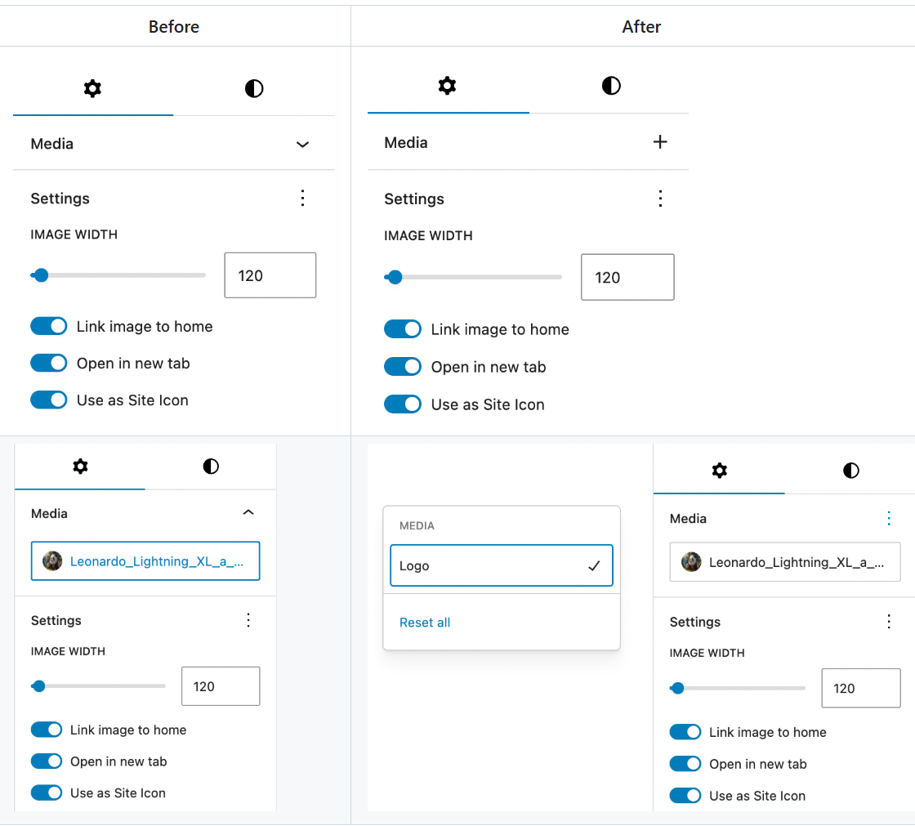The image size is (915, 826).
Task: Open the Styles tab in bottom-left panel
Action: point(211,467)
